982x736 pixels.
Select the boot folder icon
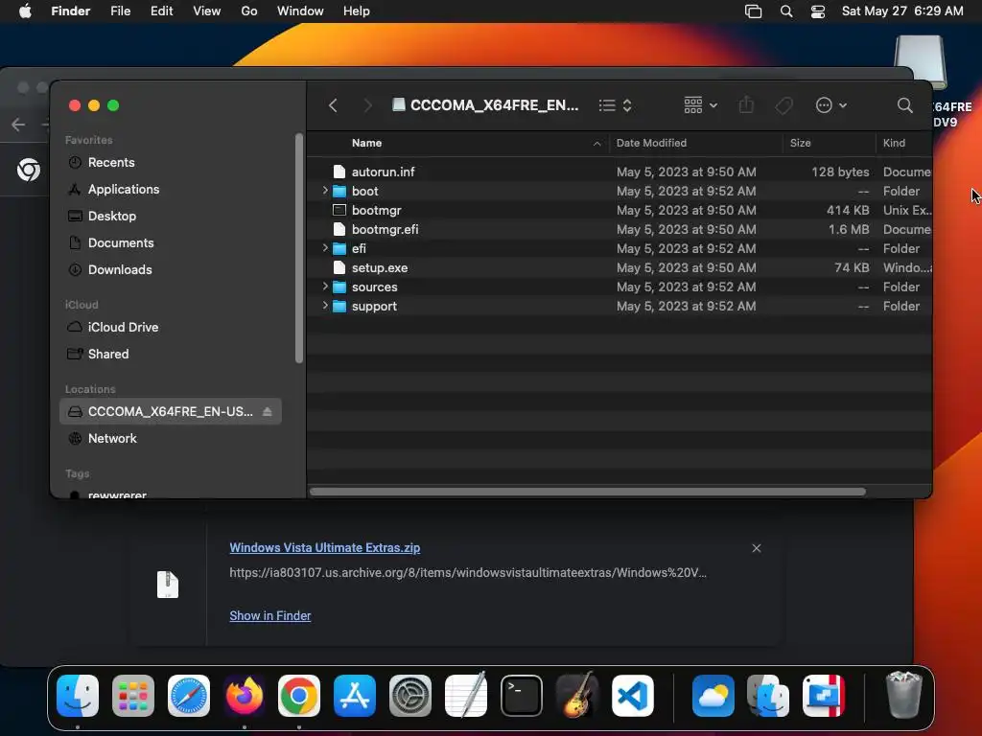[x=339, y=191]
